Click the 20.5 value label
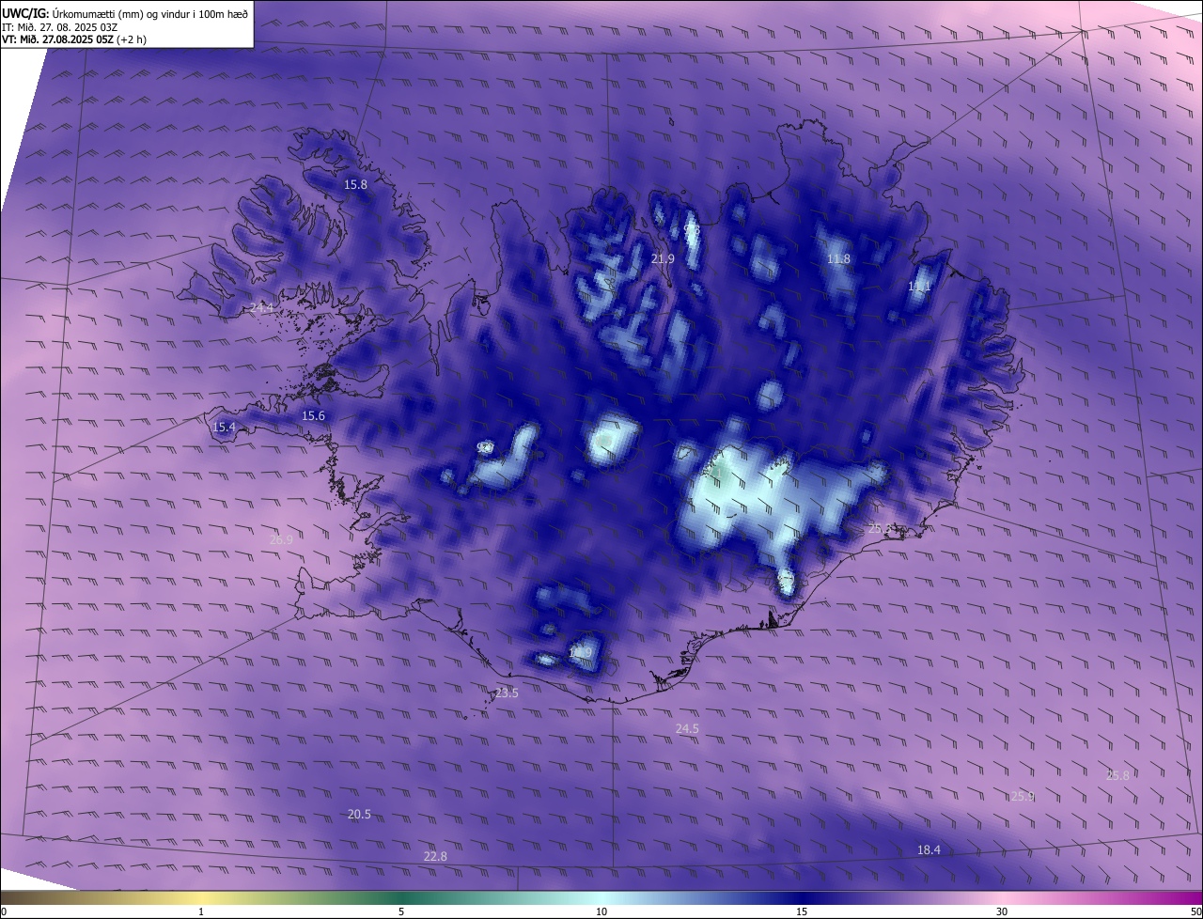The width and height of the screenshot is (1203, 919). [x=359, y=815]
